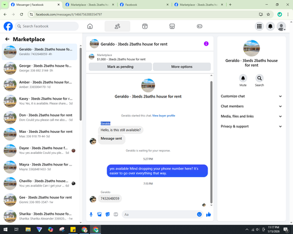The image size is (293, 234).
Task: Choose a sticker icon in composer
Action: pos(108,215)
